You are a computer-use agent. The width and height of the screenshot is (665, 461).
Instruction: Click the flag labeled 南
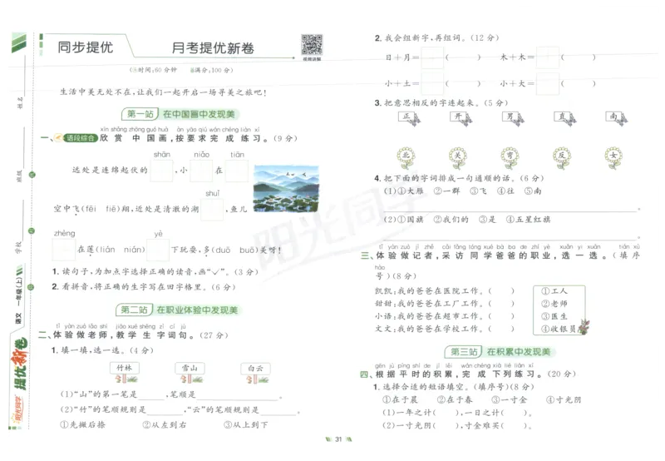tap(617, 118)
